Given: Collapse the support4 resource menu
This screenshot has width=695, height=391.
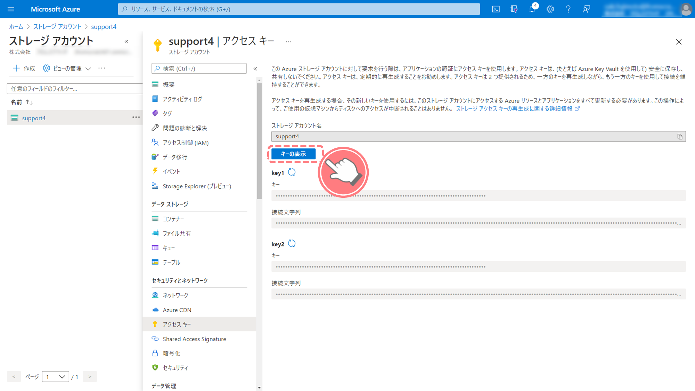Looking at the screenshot, I should tap(255, 68).
